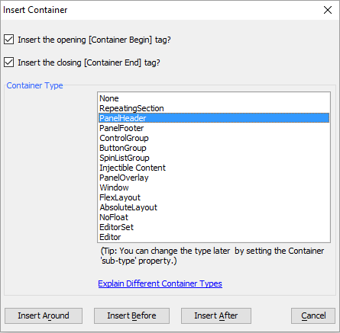Choose RepeatingSection container type
This screenshot has height=333, width=340.
214,108
